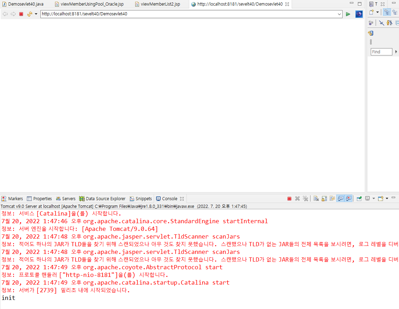
Task: Go forward in the internal web browser
Action: tap(13, 14)
